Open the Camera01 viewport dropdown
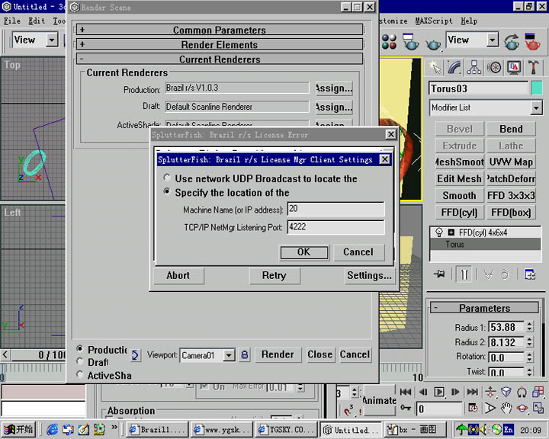Viewport: 549px width, 439px height. click(229, 355)
